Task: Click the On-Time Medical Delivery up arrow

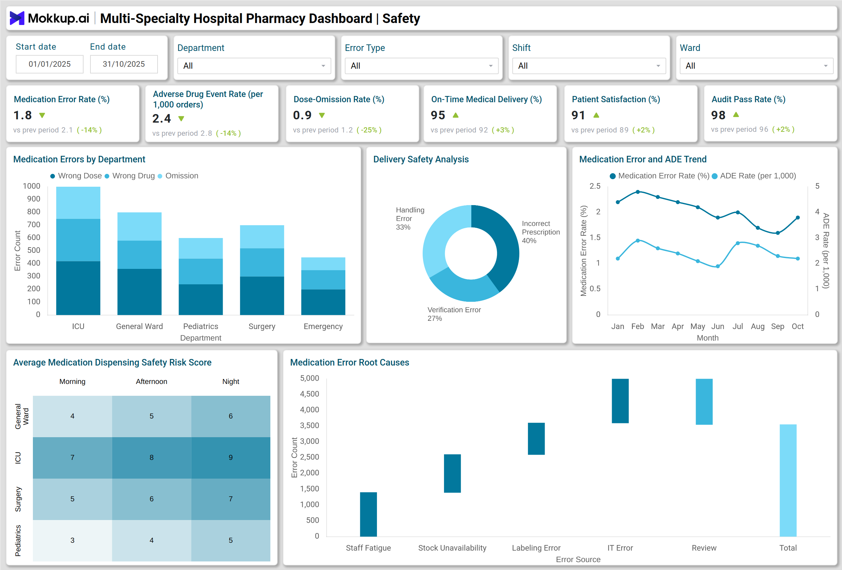Action: [x=456, y=115]
